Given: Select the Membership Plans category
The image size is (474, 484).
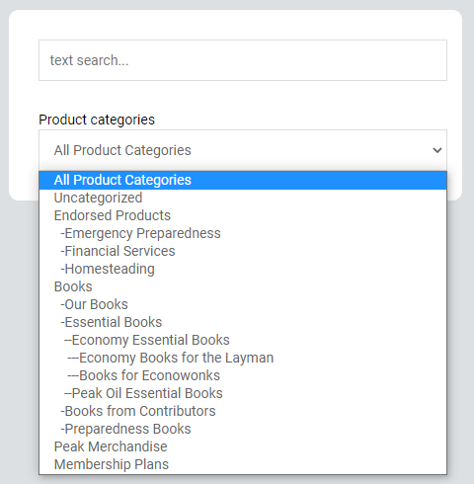Looking at the screenshot, I should (243, 464).
